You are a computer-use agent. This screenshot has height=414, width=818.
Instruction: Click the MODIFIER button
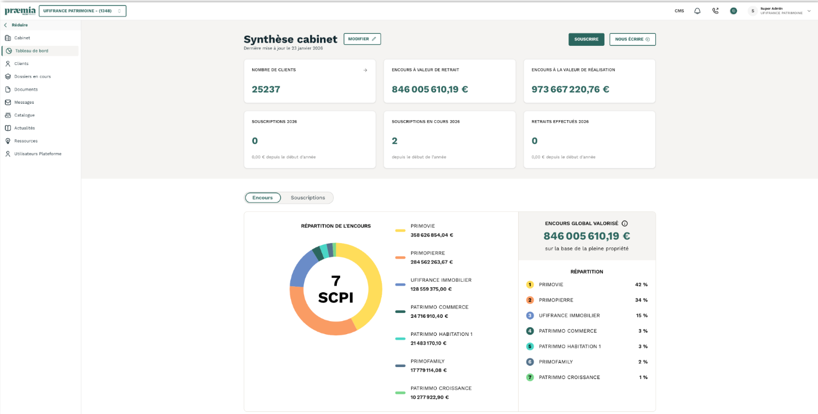(362, 39)
